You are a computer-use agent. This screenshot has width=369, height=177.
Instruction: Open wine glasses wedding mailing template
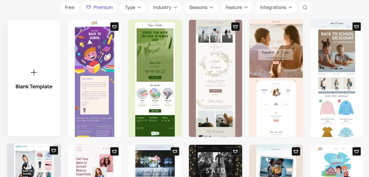click(x=155, y=161)
